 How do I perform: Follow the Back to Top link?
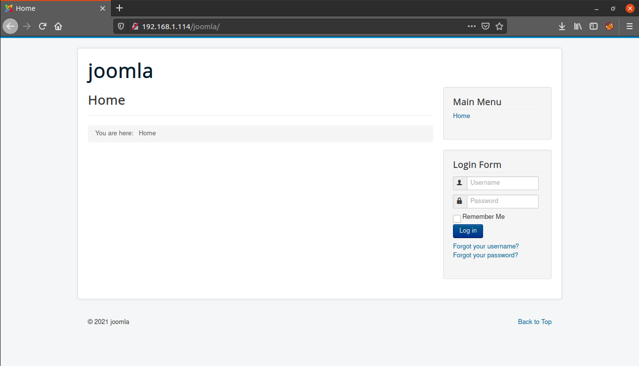click(x=535, y=322)
